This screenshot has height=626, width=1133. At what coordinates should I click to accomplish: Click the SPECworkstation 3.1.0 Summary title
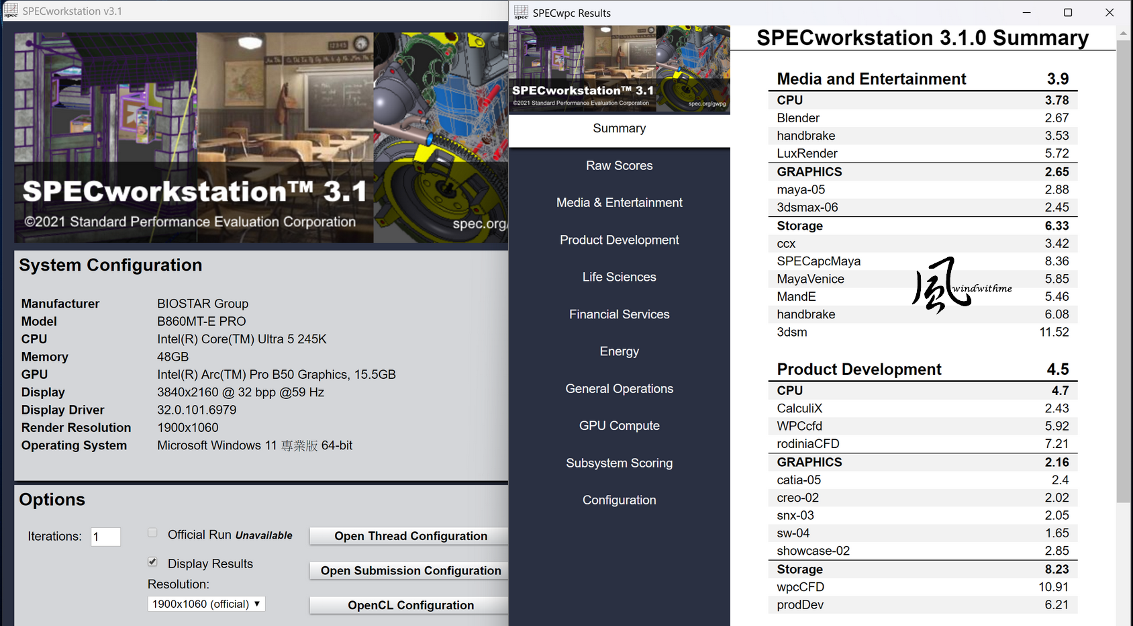tap(923, 38)
